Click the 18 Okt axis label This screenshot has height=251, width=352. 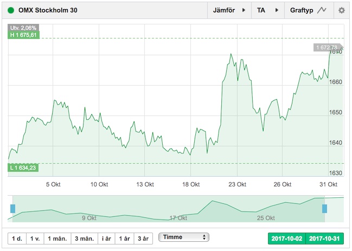(191, 184)
